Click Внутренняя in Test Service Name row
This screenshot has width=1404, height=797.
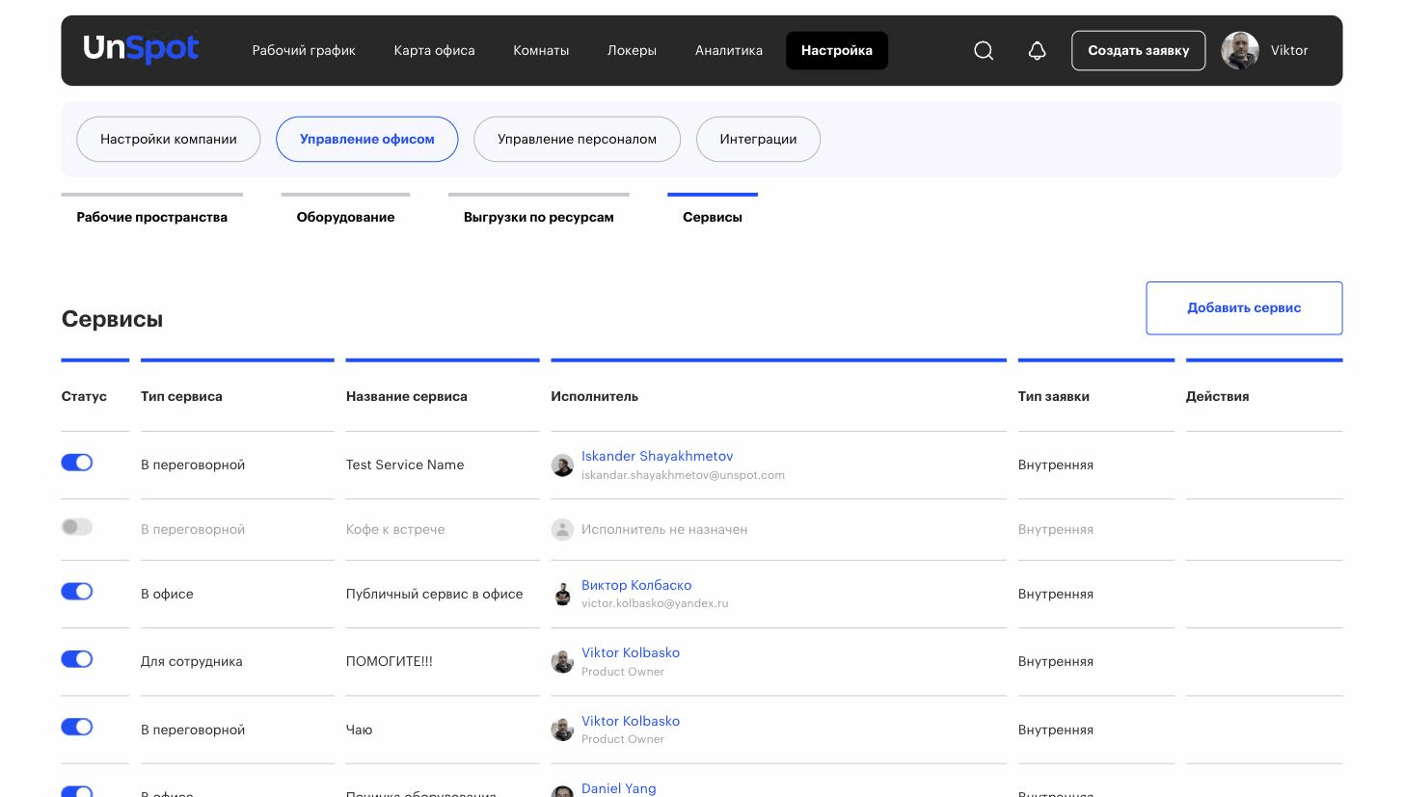tap(1056, 465)
